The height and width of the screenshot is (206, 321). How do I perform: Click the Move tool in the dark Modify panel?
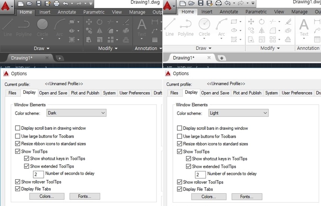[89, 22]
